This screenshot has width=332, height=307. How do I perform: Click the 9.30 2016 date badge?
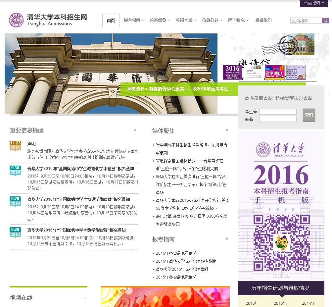(x=15, y=171)
